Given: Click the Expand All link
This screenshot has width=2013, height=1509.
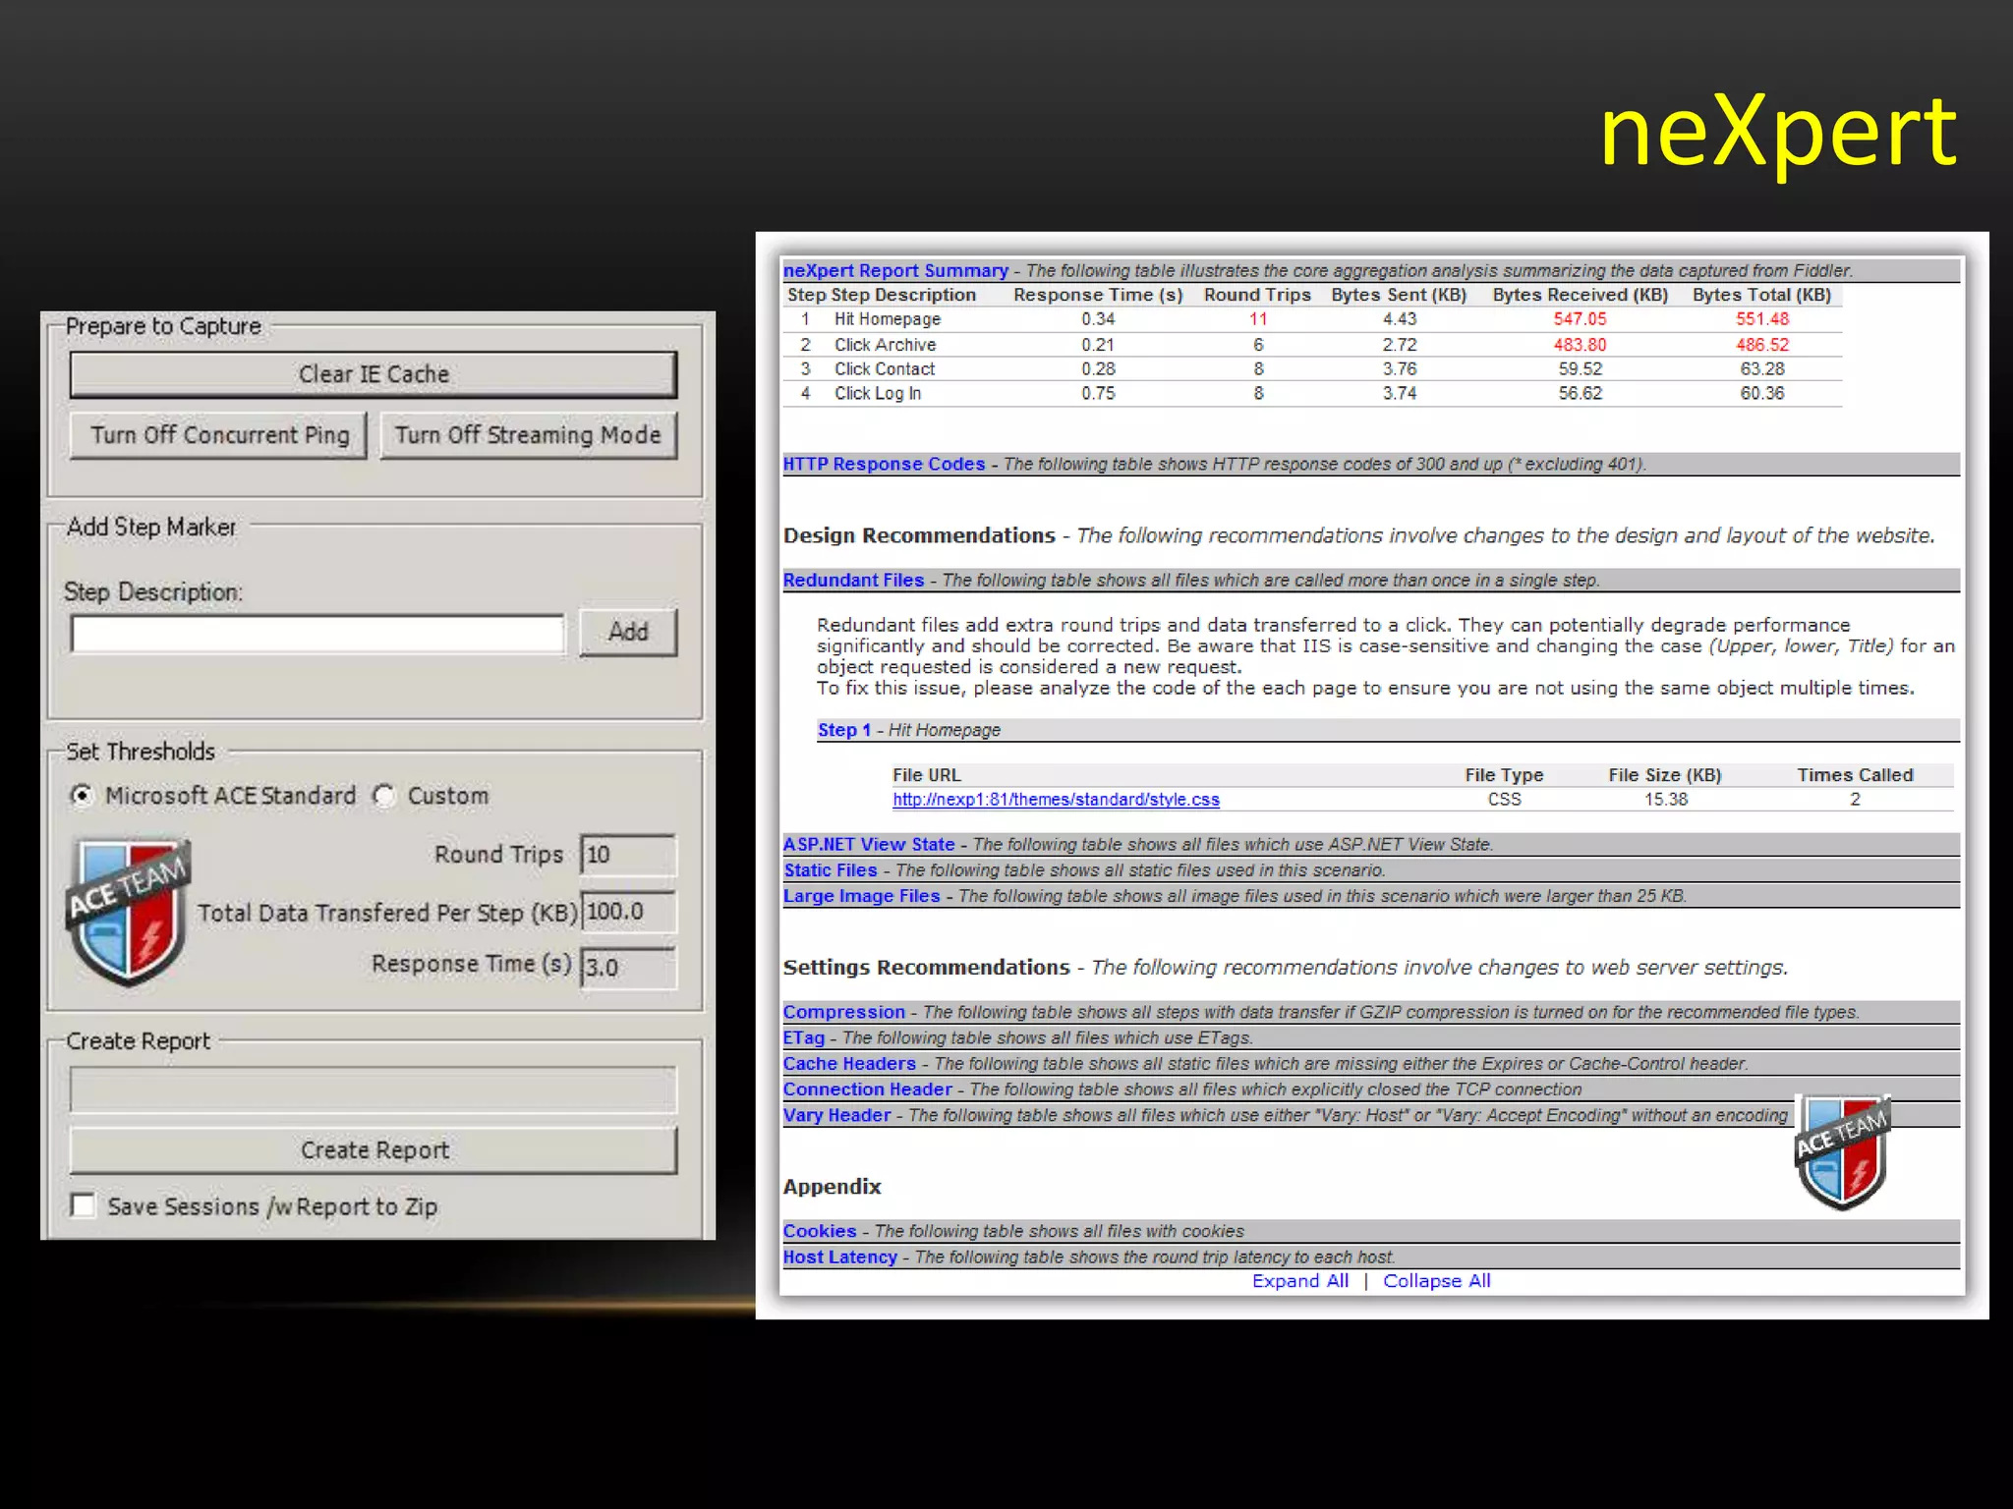Looking at the screenshot, I should [x=1299, y=1281].
